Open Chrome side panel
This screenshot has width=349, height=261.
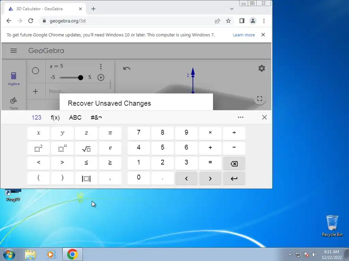click(x=242, y=21)
